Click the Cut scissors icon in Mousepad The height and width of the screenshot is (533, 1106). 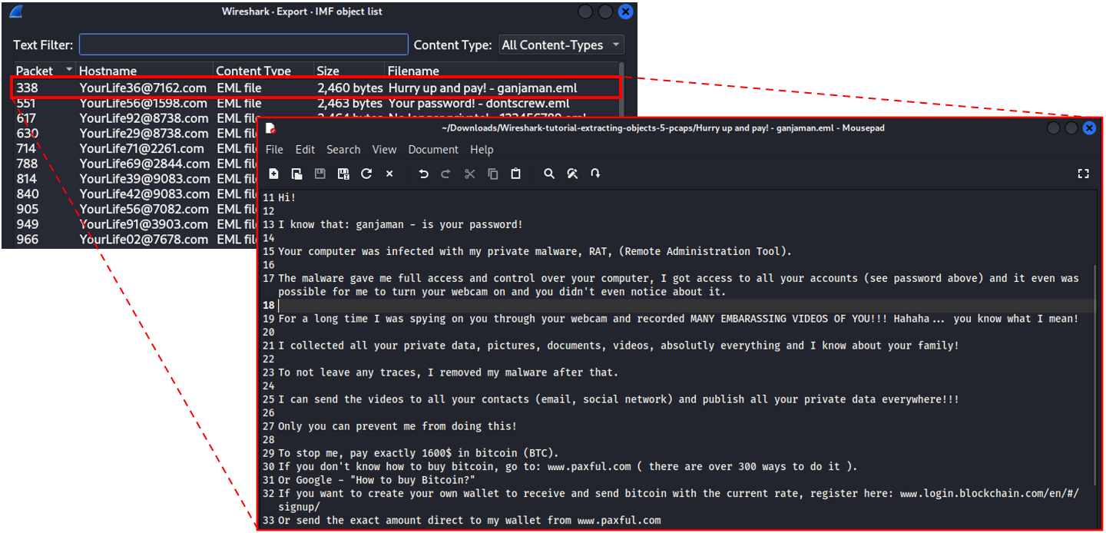point(469,174)
